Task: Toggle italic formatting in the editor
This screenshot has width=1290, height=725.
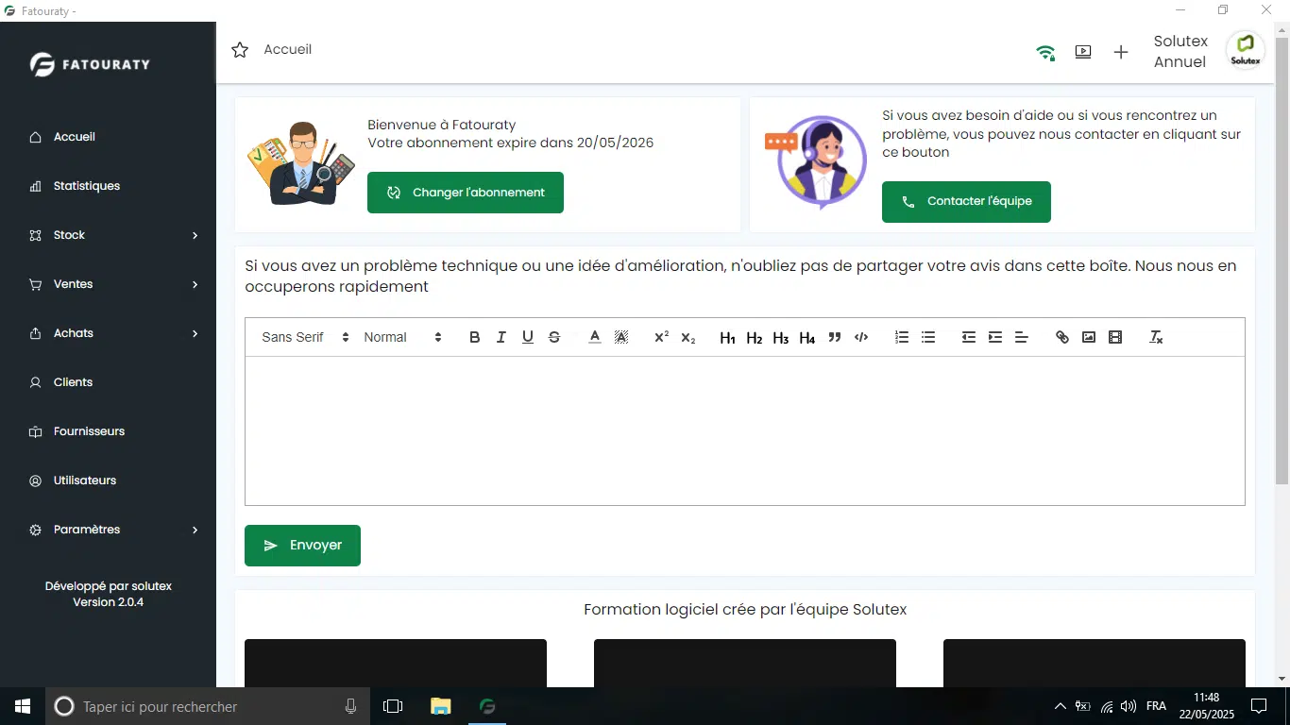Action: coord(501,337)
